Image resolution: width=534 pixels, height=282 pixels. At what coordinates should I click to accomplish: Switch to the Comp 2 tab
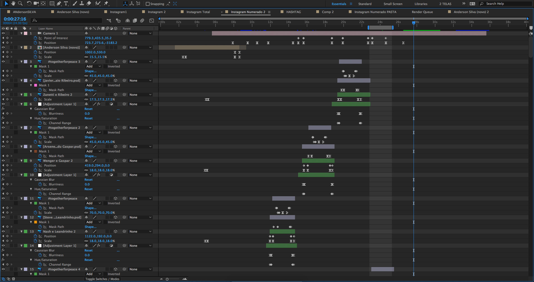pos(328,12)
